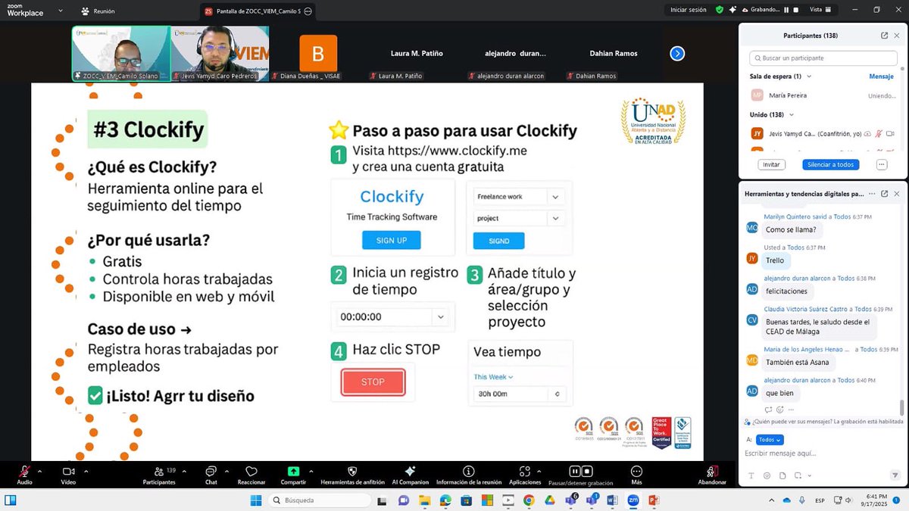Open chat panel three-dot options
Image resolution: width=909 pixels, height=511 pixels.
coord(871,195)
